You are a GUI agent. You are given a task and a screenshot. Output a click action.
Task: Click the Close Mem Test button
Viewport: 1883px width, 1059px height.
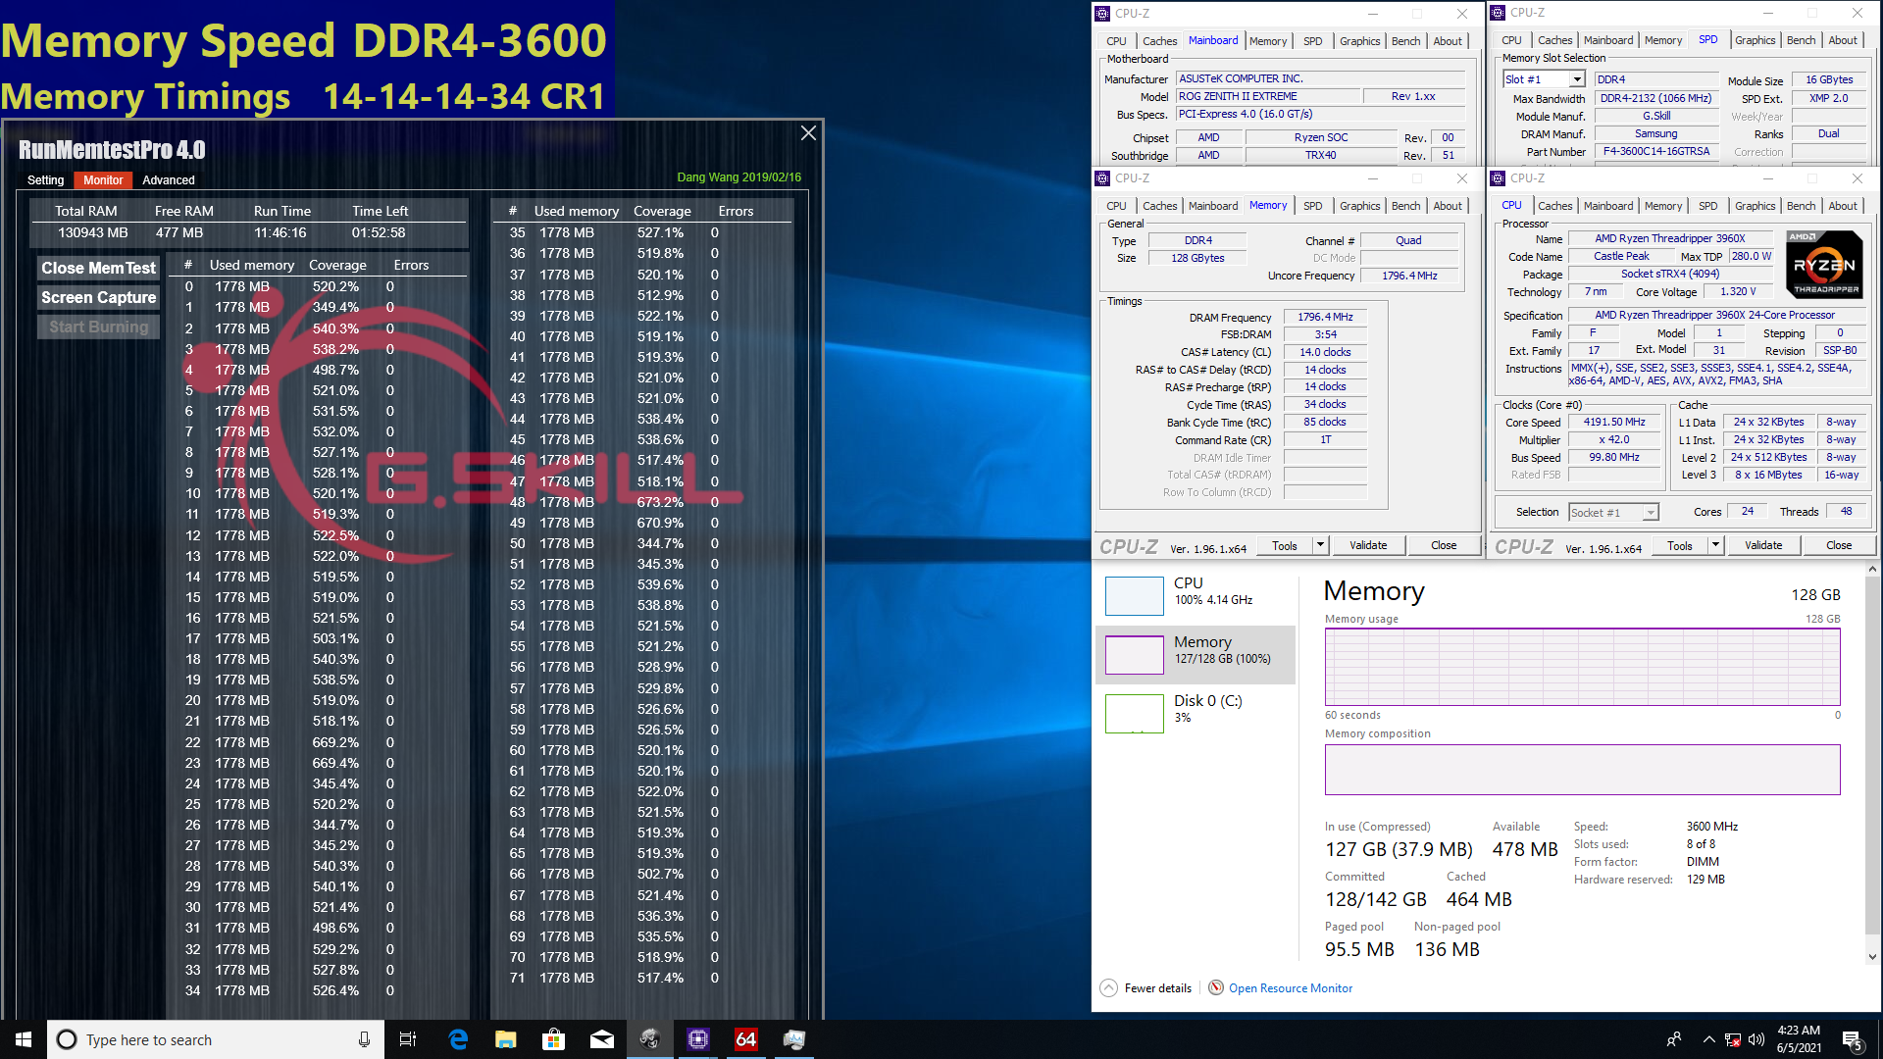tap(97, 268)
